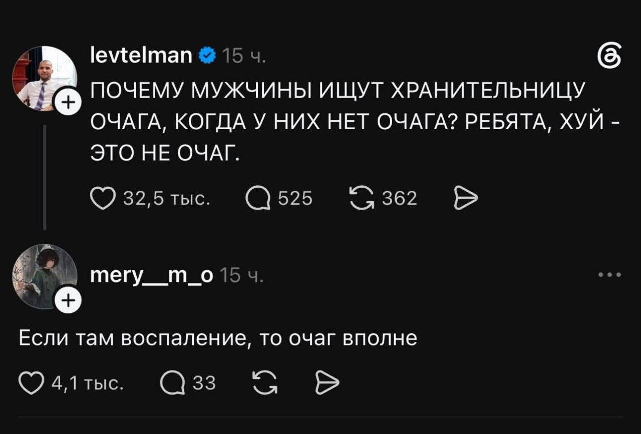Open mery__m_o profile via username

coord(152,275)
